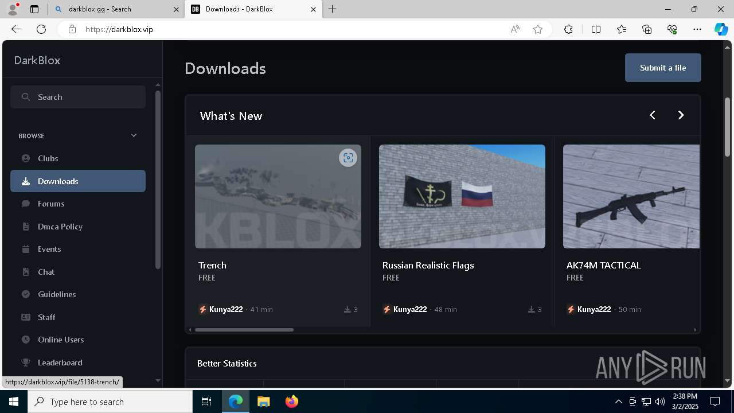Viewport: 734px width, 413px height.
Task: Open Downloads in sidebar menu
Action: point(78,181)
